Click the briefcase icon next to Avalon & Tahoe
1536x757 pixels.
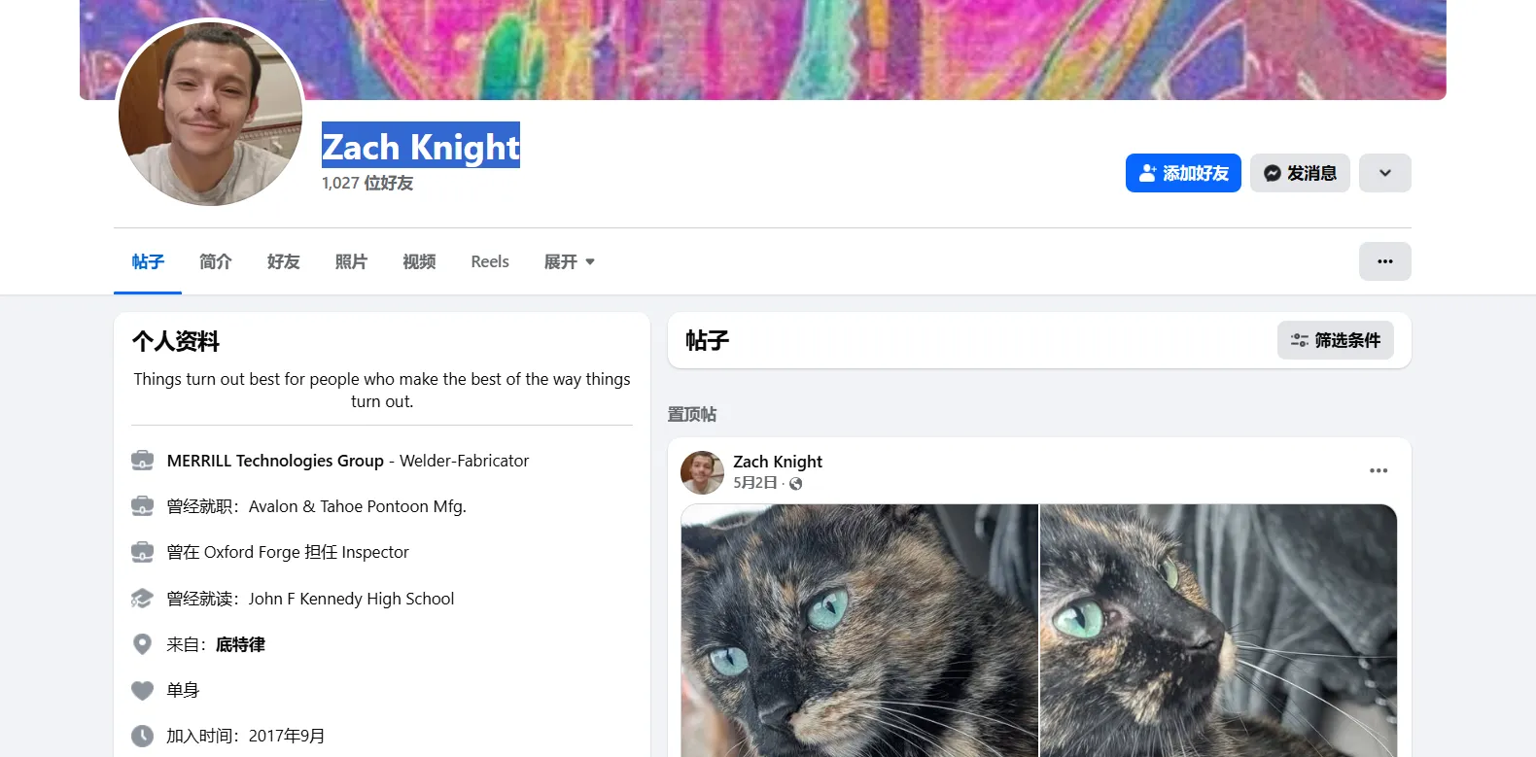click(142, 506)
